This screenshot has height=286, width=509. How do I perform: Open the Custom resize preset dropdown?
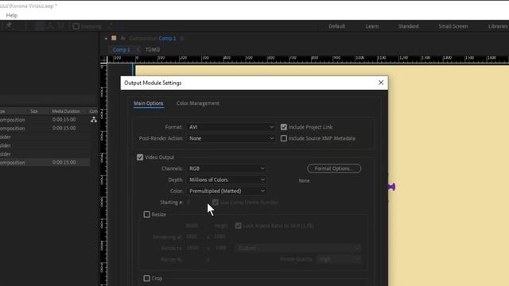click(298, 248)
